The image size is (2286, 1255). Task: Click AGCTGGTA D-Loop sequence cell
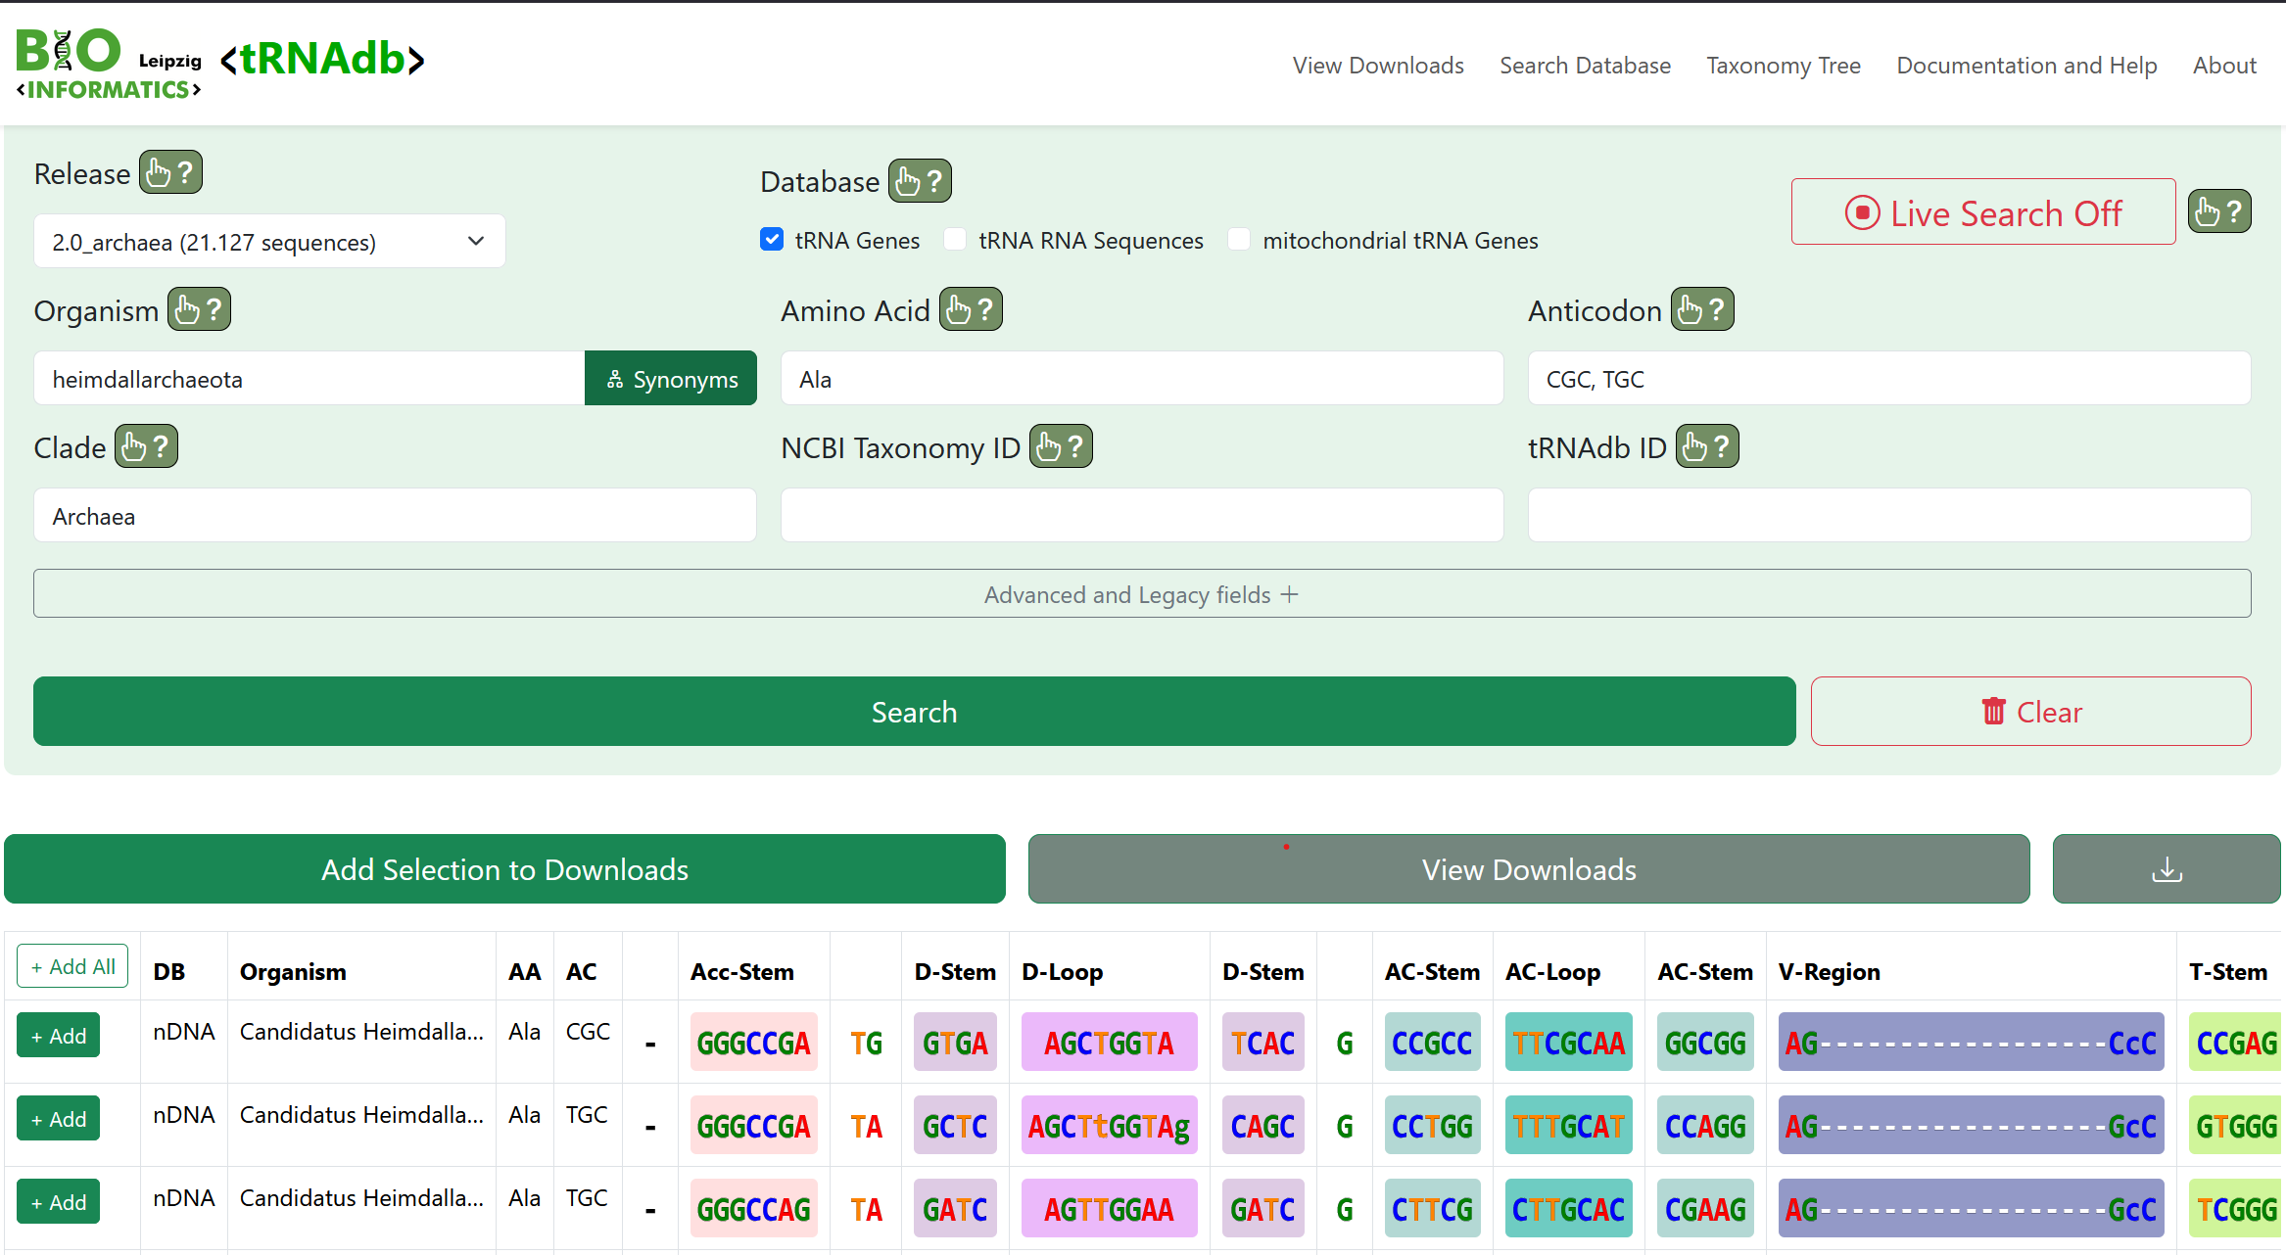coord(1109,1043)
